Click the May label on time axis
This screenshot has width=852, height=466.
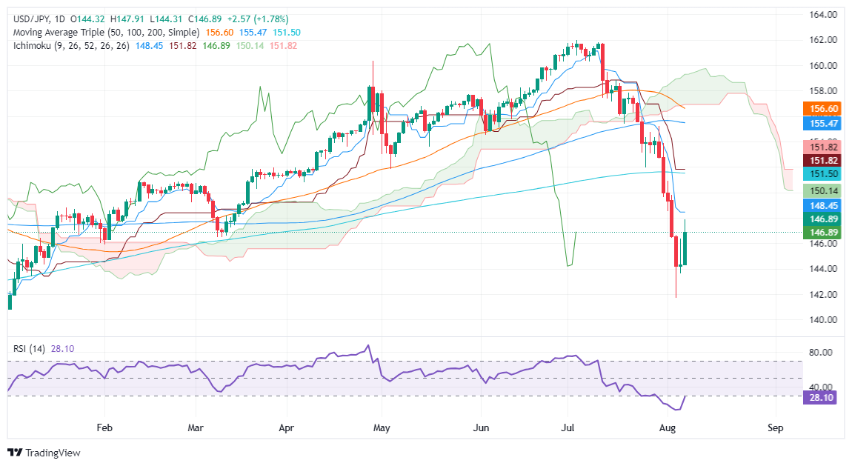(382, 427)
